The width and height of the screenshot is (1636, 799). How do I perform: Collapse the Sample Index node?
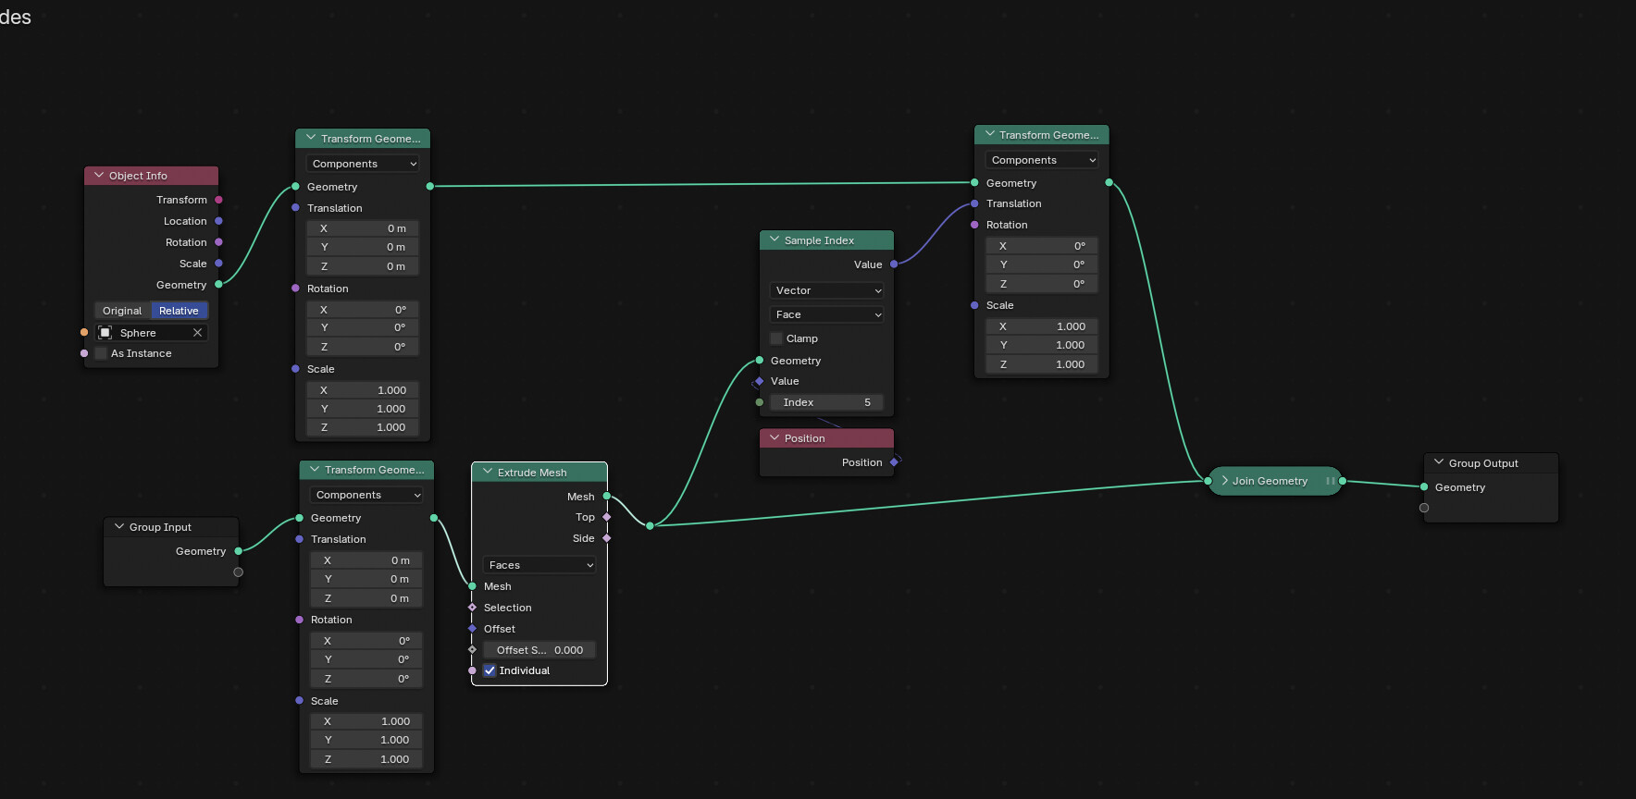775,240
